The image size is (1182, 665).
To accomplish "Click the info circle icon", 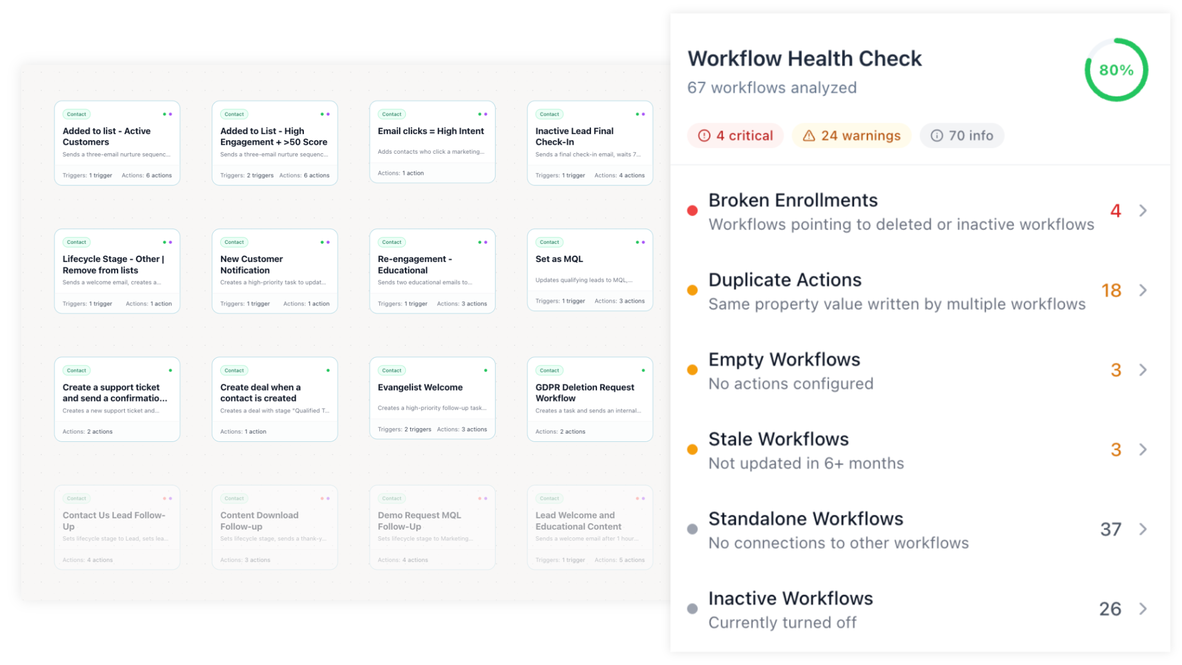I will [x=937, y=135].
